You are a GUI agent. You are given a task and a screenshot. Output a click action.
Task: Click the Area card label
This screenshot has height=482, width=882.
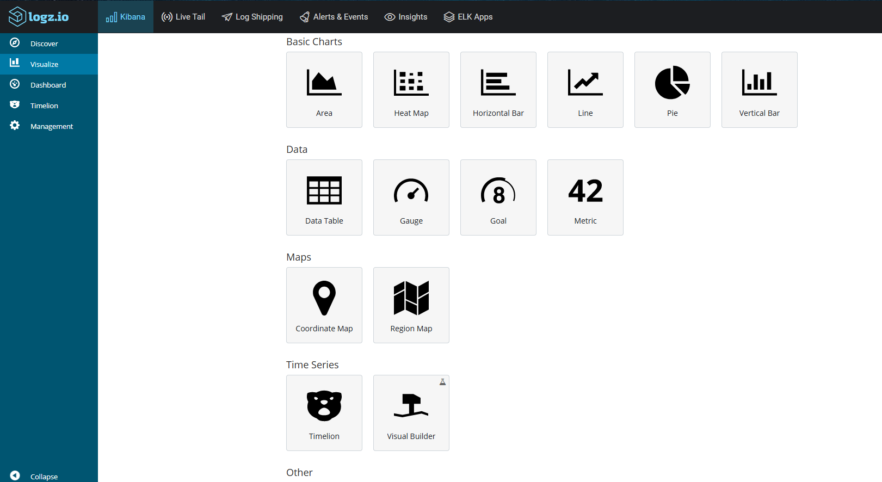click(x=324, y=113)
